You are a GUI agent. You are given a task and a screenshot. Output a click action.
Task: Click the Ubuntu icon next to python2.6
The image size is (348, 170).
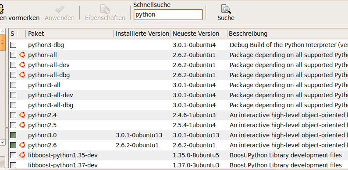[22, 145]
